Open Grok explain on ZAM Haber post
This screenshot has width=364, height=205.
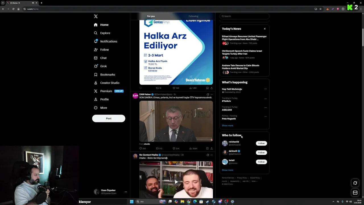(x=208, y=94)
